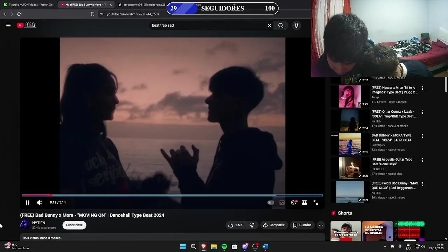
Task: Open the volume tray icon
Action: [423, 246]
